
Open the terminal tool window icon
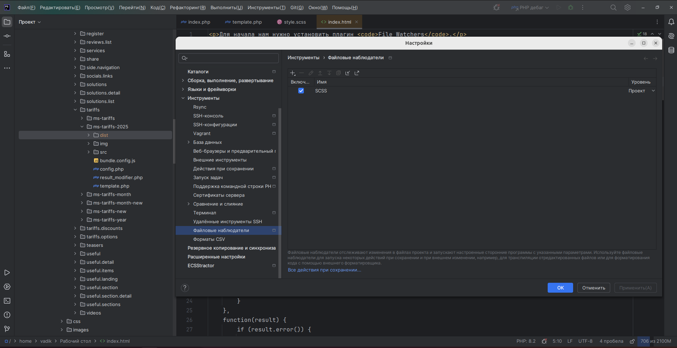7,301
